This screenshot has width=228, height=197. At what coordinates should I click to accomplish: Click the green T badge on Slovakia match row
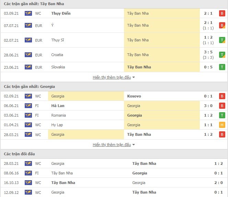click(x=222, y=67)
